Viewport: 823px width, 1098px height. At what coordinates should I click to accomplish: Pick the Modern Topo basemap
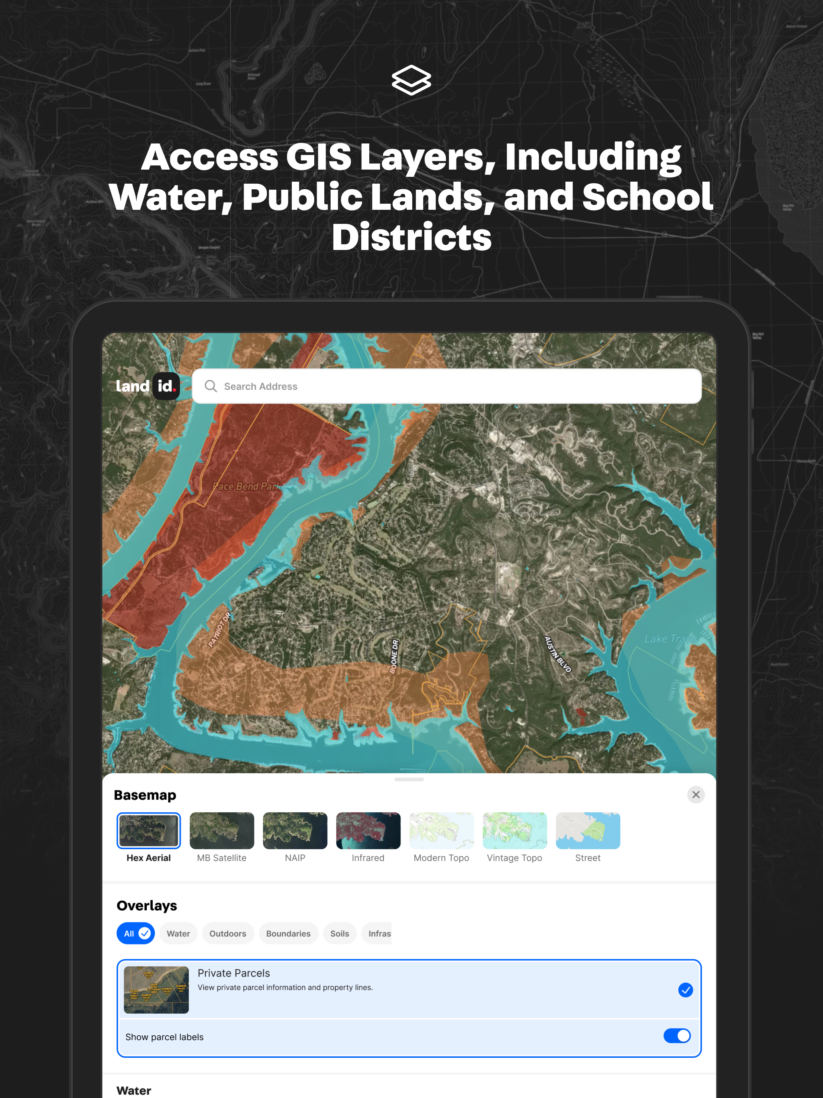click(441, 831)
